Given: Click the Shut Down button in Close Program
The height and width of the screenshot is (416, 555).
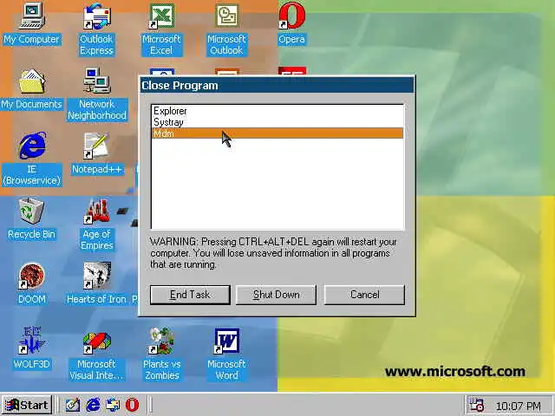Looking at the screenshot, I should click(x=276, y=295).
